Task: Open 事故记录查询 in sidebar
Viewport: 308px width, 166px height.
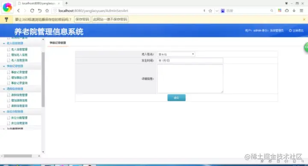Action: click(19, 83)
